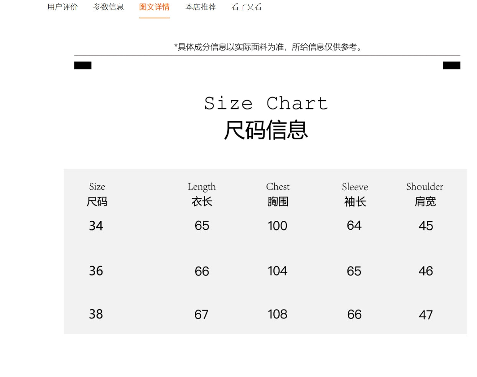Go to the 本店推荐 tab
The height and width of the screenshot is (377, 477).
tap(200, 7)
